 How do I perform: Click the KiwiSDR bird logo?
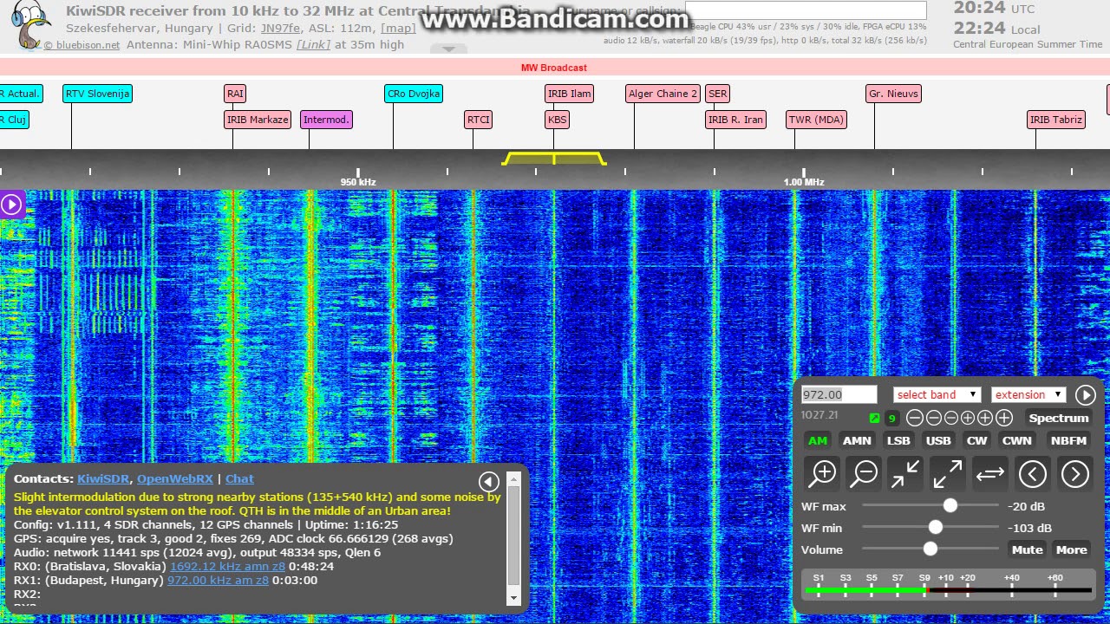coord(30,26)
